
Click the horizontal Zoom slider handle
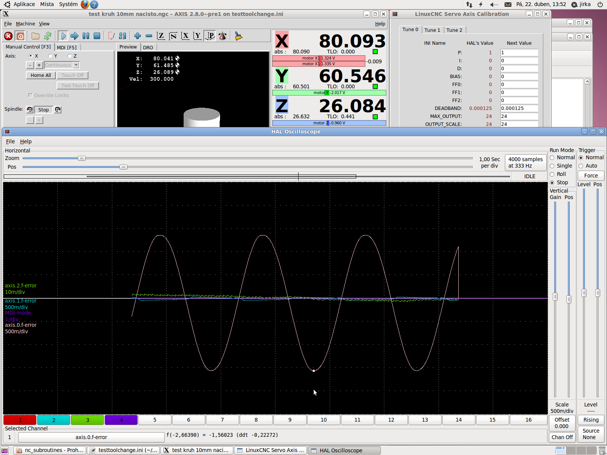click(82, 158)
